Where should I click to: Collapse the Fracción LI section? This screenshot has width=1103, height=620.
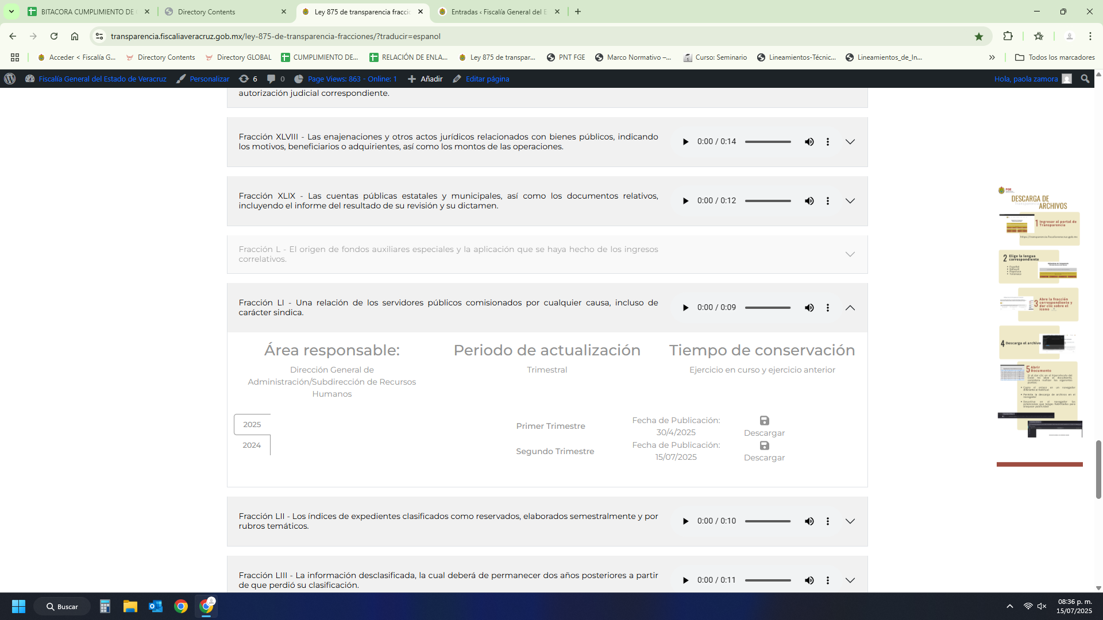coord(850,308)
